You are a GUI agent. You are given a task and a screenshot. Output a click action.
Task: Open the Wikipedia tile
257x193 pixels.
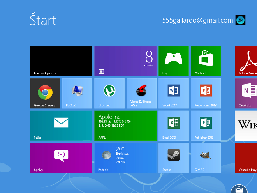[246, 126]
